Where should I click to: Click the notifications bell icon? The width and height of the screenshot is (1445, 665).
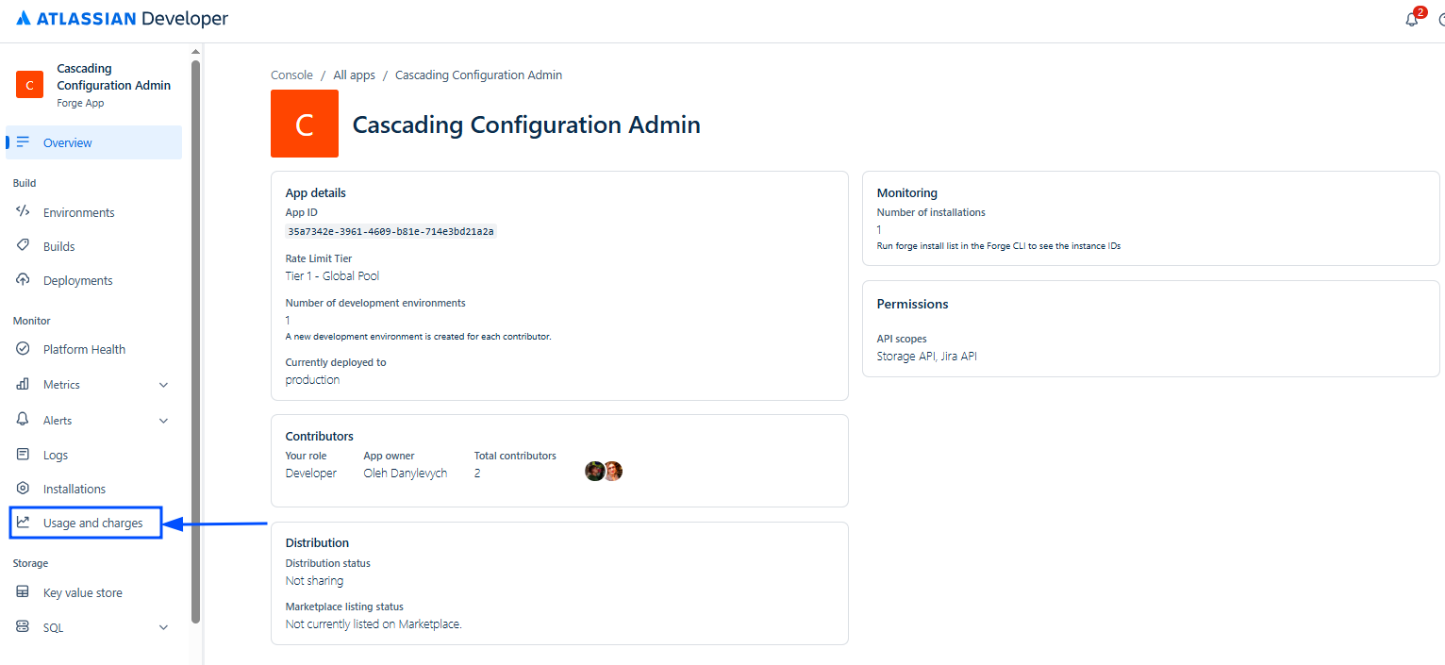1411,20
